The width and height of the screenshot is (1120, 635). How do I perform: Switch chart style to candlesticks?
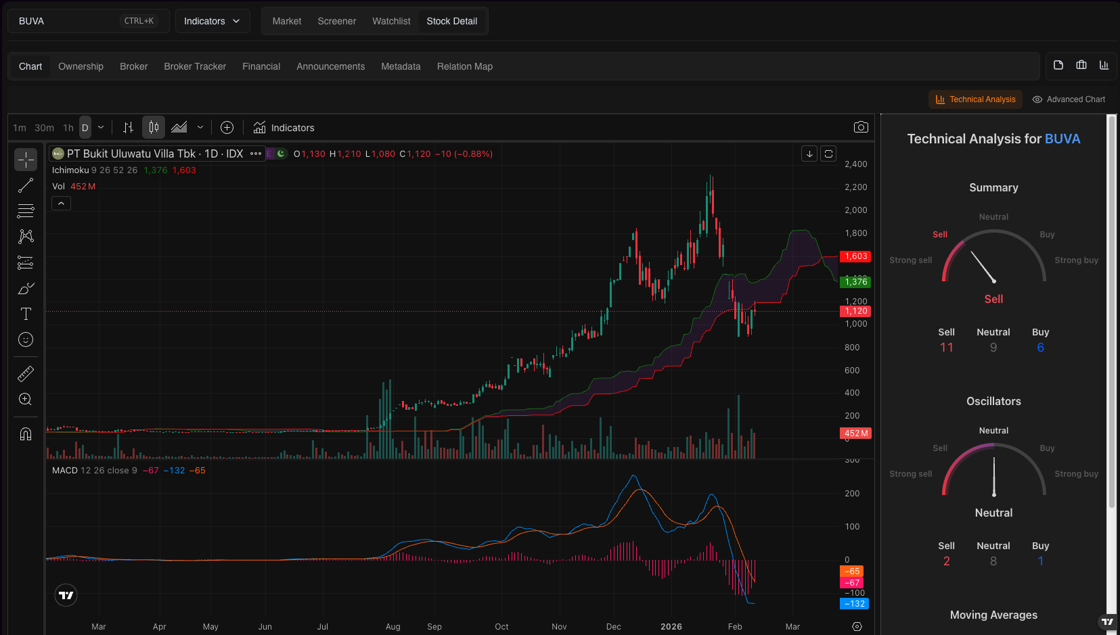pos(154,128)
